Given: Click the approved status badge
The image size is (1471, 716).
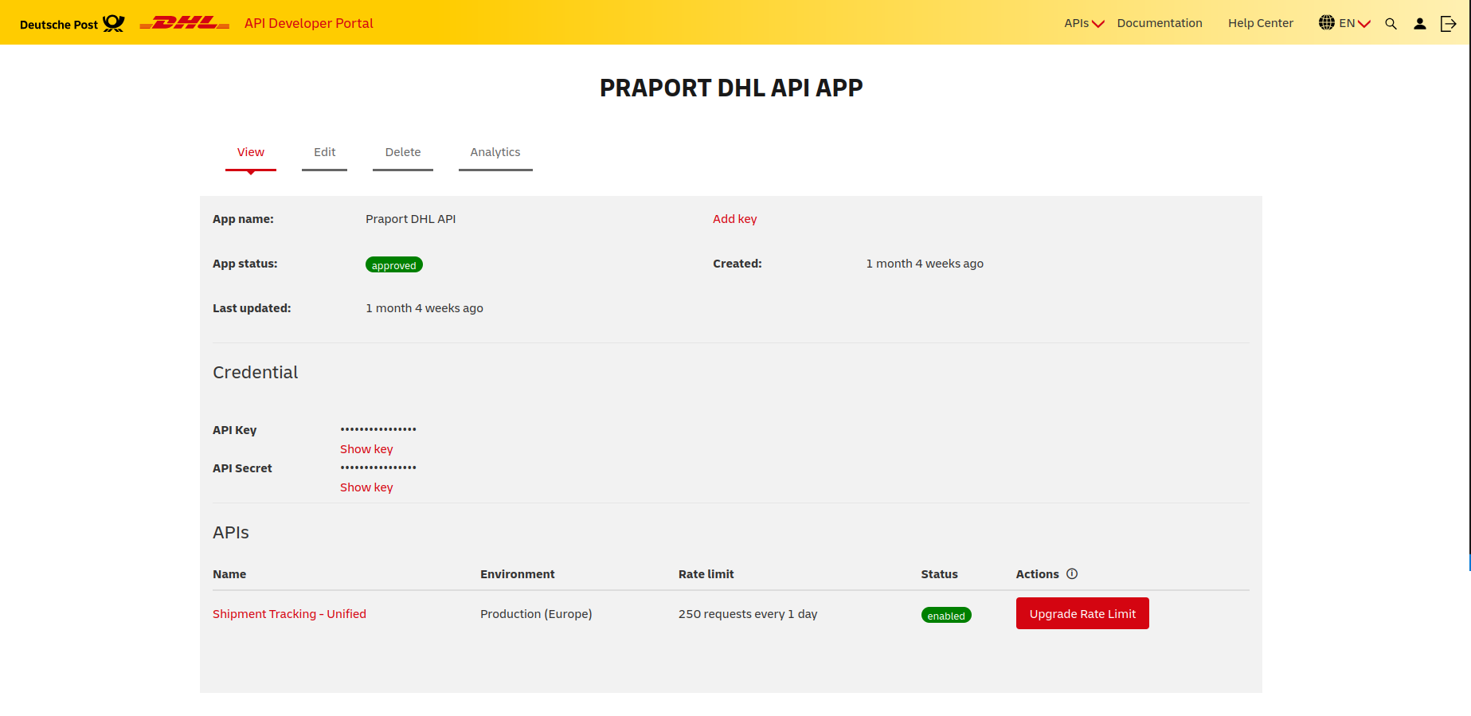Looking at the screenshot, I should (393, 265).
